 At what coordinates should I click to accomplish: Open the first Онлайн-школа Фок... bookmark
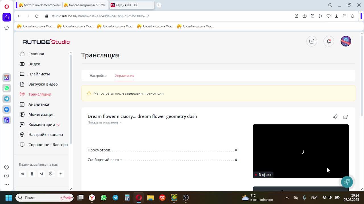pyautogui.click(x=36, y=26)
